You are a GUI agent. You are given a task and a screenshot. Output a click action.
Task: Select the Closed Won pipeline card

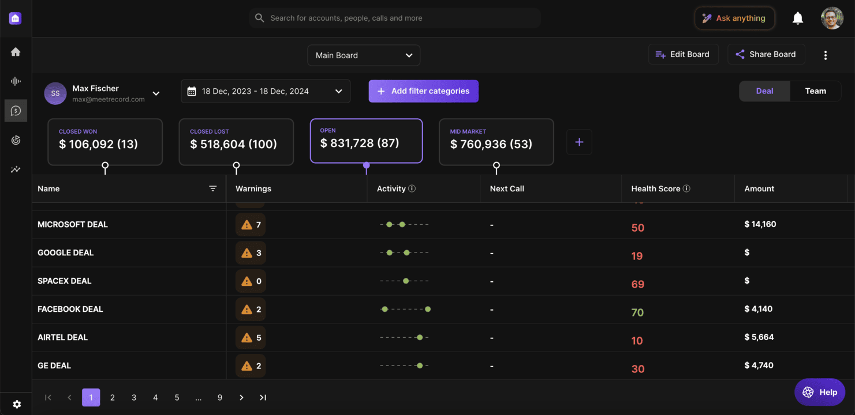pos(105,142)
